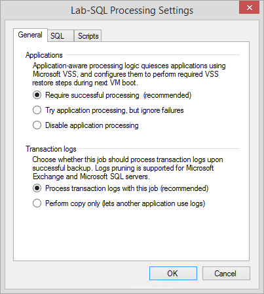
Task: Click the "(recommended)" text beside Require successful processing
Action: 167,95
